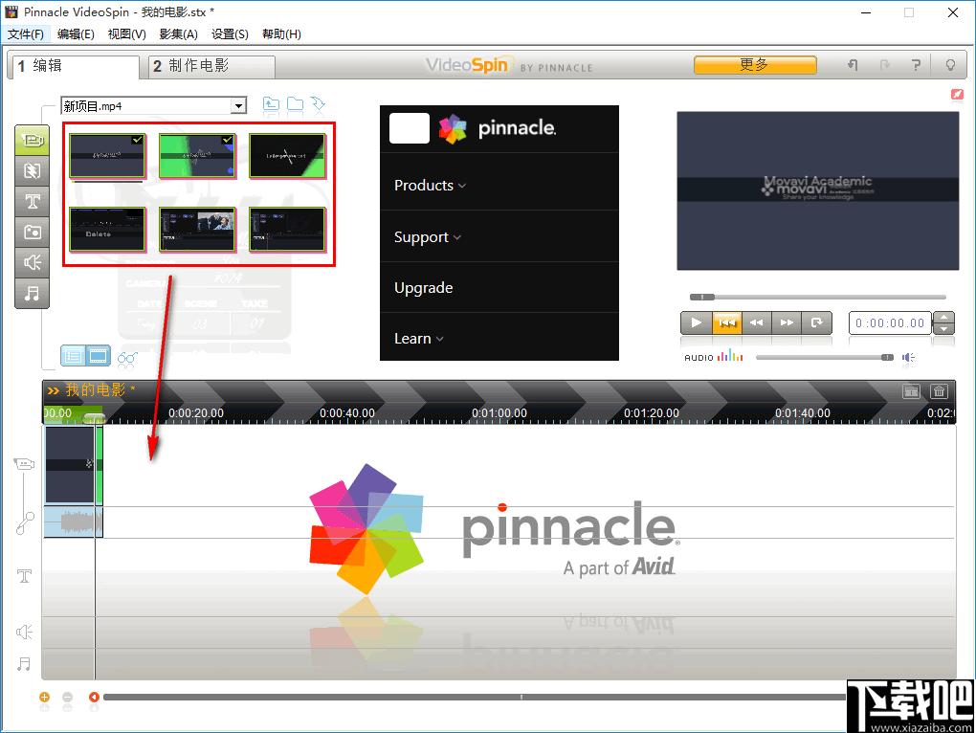The width and height of the screenshot is (976, 733).
Task: Click the pinnacle logo in web panel
Action: (x=497, y=128)
